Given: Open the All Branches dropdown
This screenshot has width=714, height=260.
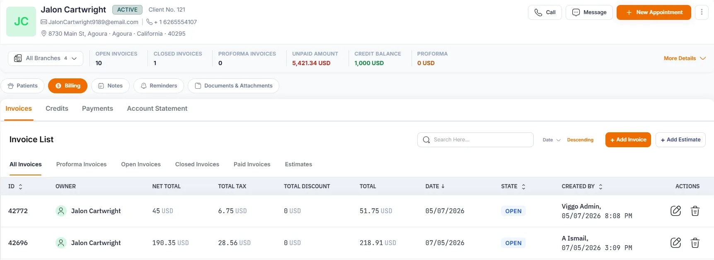Looking at the screenshot, I should tap(46, 58).
